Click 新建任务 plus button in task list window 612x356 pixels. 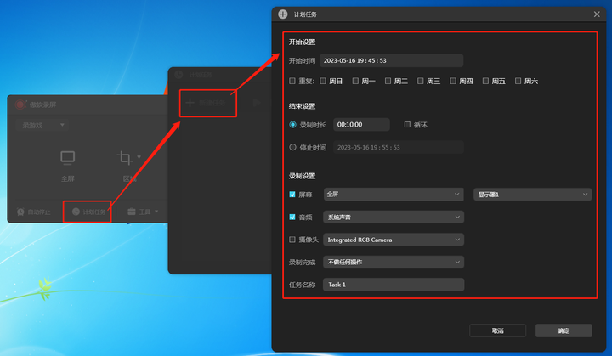(206, 103)
